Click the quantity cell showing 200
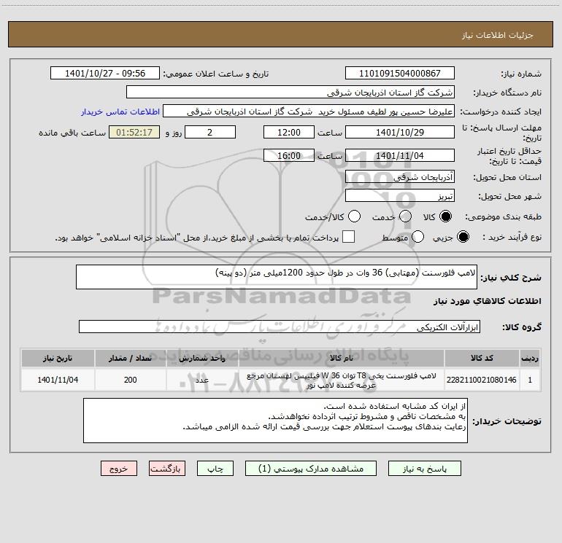 point(130,380)
